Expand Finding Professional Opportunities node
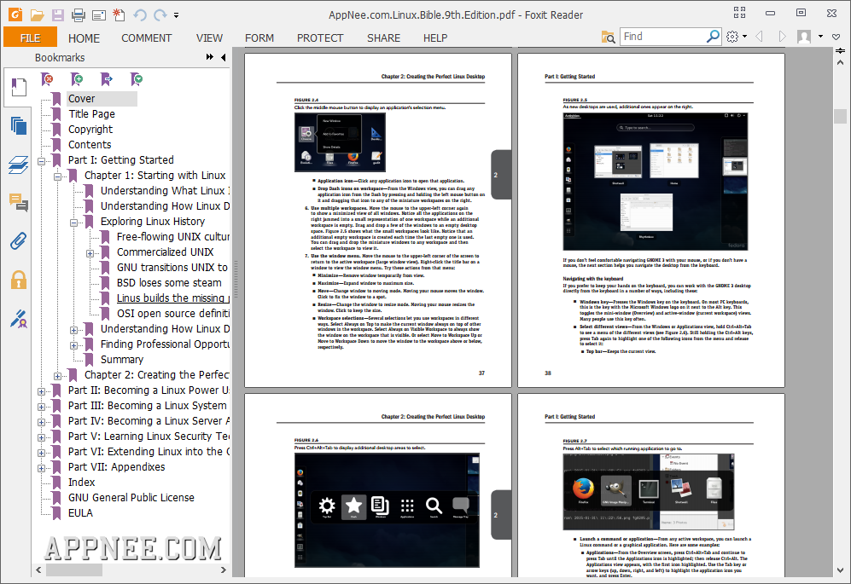Screen dimensions: 851x584 (73, 345)
